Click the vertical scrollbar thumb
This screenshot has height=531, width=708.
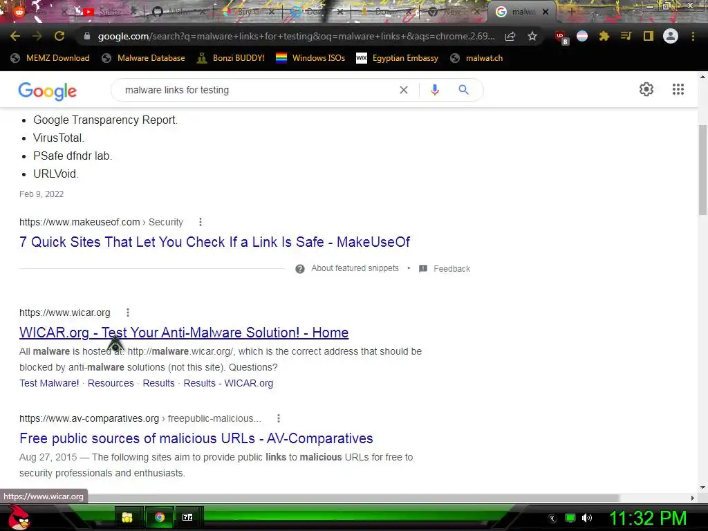click(703, 169)
